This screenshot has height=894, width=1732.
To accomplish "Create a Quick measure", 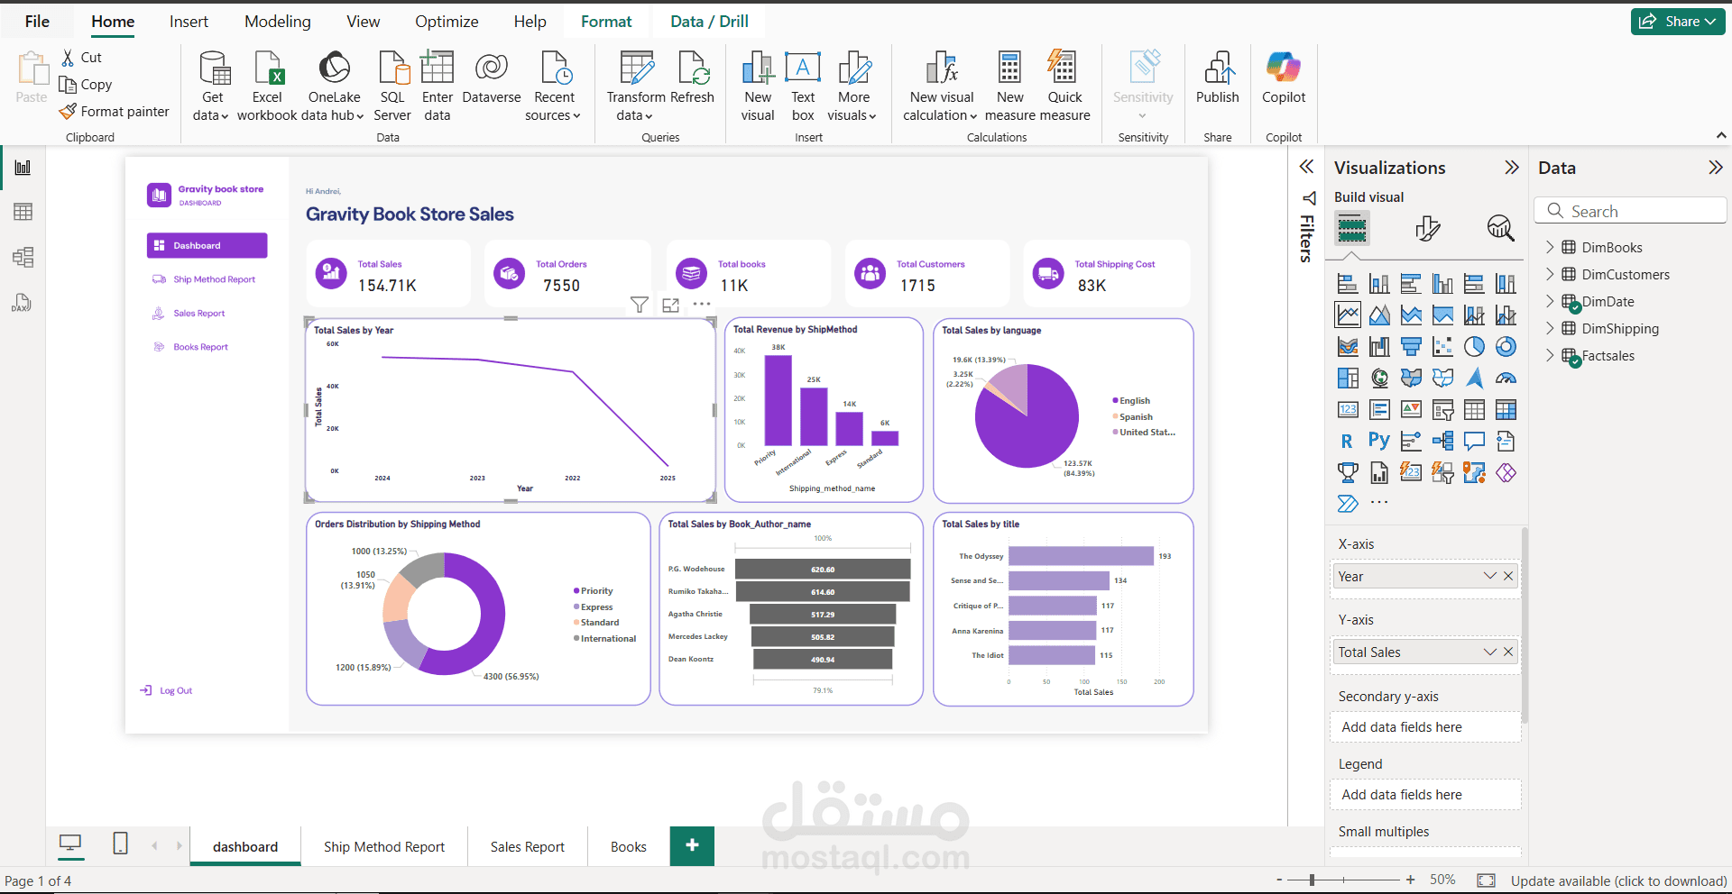I will (1064, 87).
